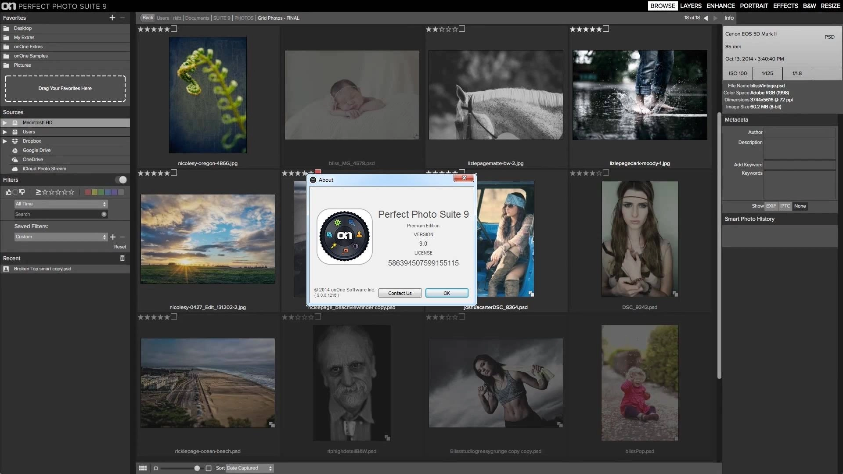This screenshot has height=474, width=843.
Task: Click the plus icon in the Favorites header
Action: tap(112, 18)
